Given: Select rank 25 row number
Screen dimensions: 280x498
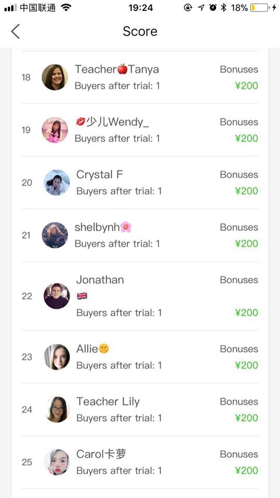Looking at the screenshot, I should point(27,462).
